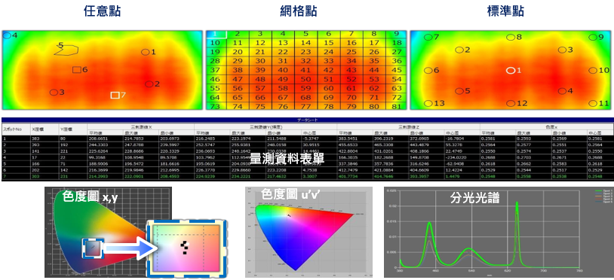Select grid cell 81 in bottom row
Image resolution: width=614 pixels, height=280 pixels.
[x=396, y=107]
